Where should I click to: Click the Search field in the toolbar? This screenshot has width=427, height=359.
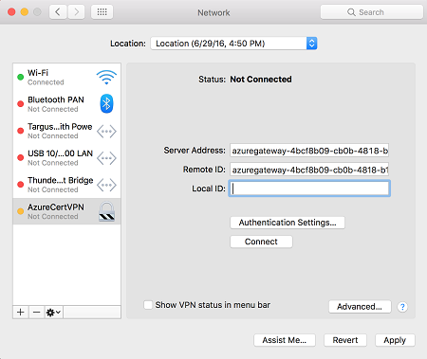(372, 12)
